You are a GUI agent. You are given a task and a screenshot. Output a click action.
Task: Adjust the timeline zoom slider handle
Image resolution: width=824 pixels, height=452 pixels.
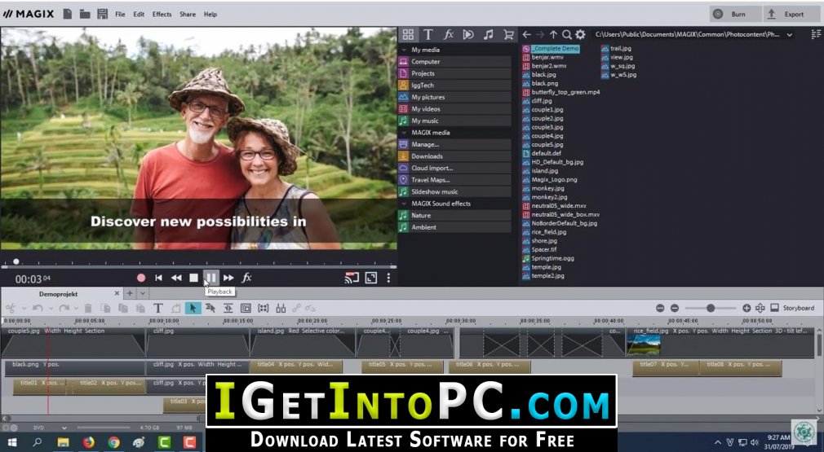[711, 309]
